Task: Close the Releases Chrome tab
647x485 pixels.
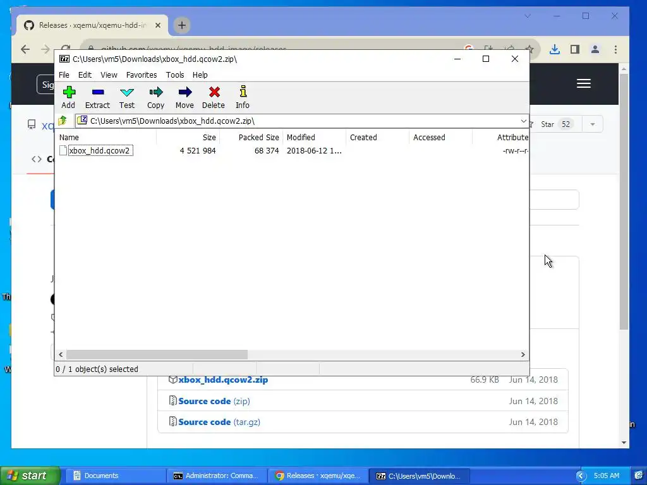Action: click(157, 25)
